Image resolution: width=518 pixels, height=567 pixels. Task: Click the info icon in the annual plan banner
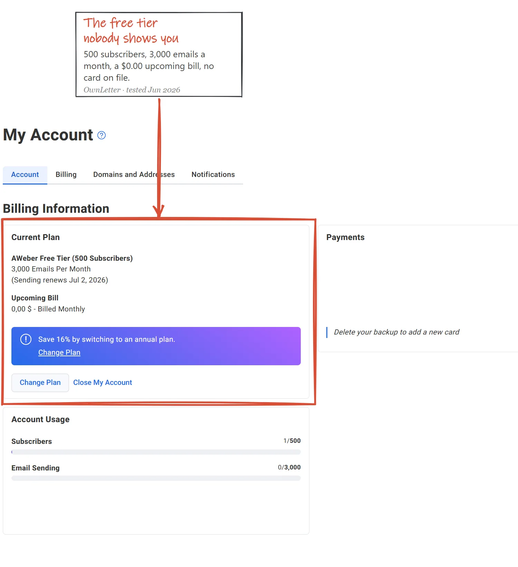coord(26,339)
